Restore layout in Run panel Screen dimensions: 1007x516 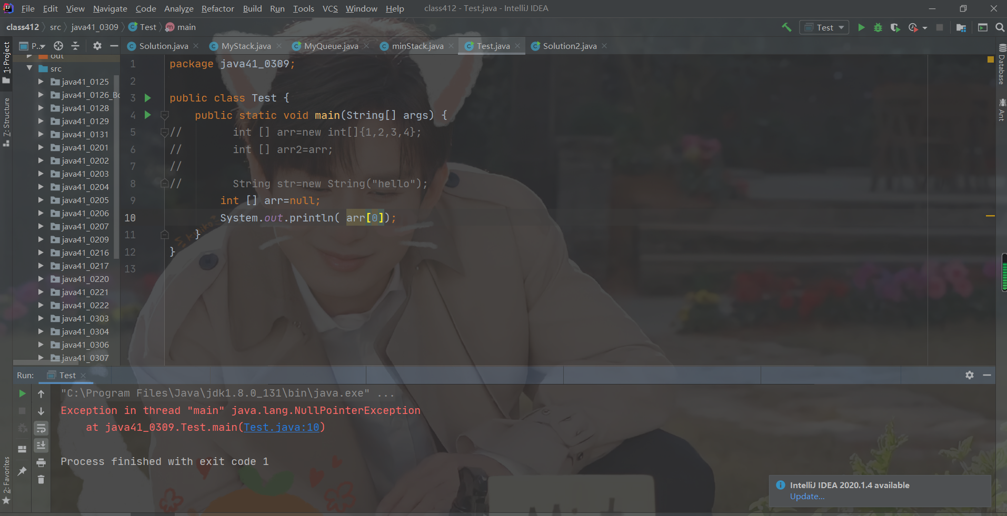pos(22,449)
